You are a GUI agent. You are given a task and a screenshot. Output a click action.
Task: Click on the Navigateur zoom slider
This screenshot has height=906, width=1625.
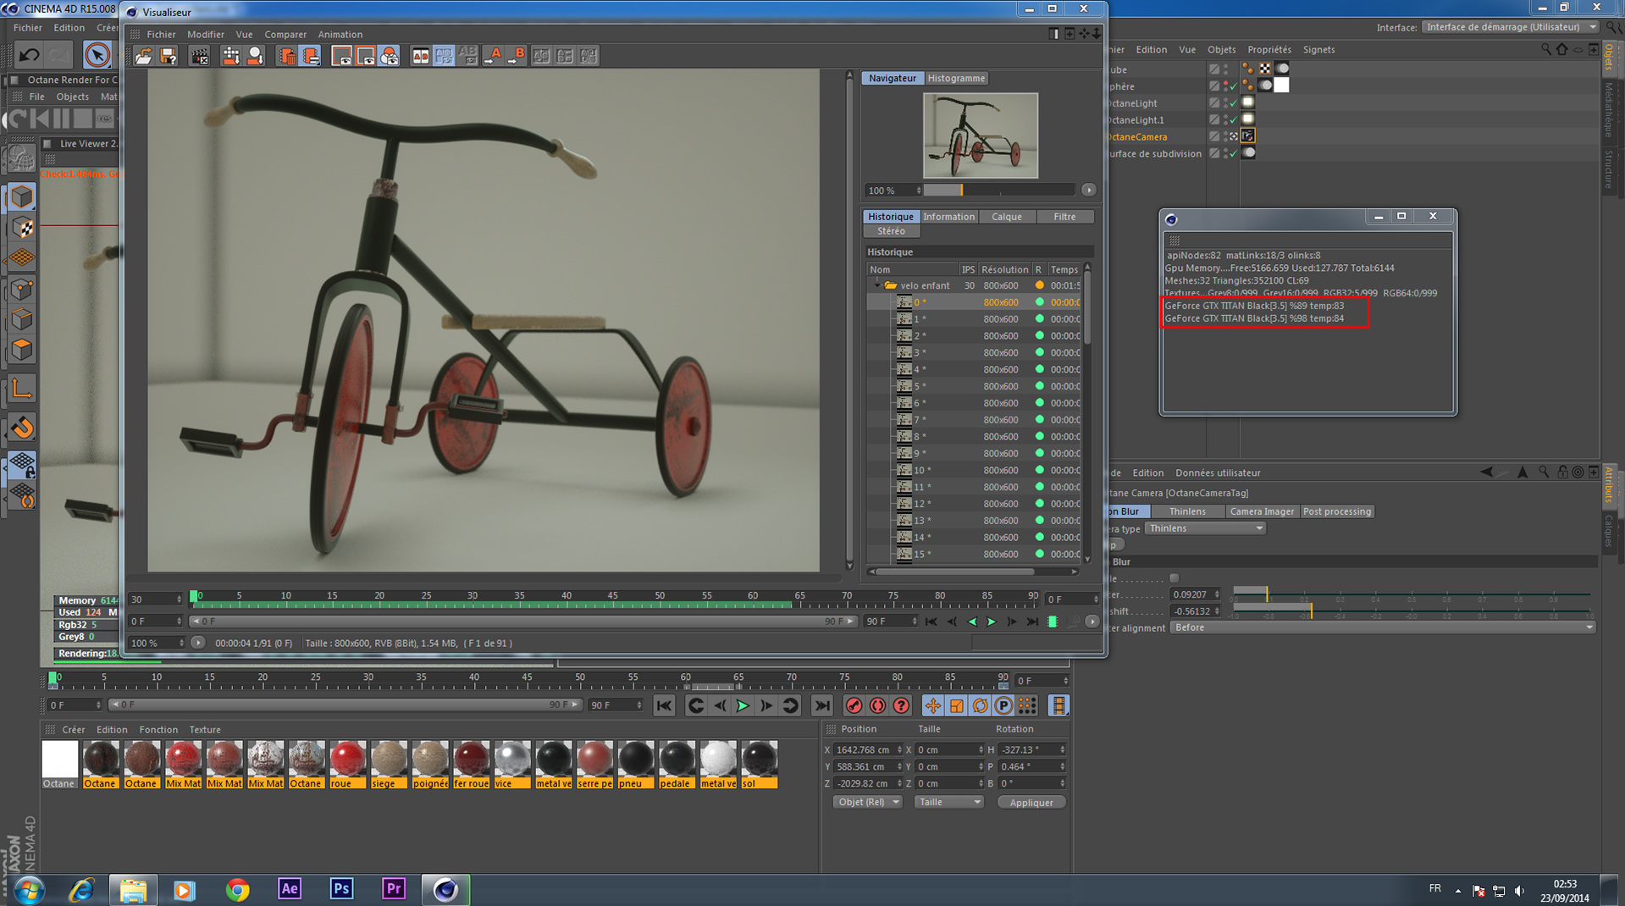coord(998,190)
